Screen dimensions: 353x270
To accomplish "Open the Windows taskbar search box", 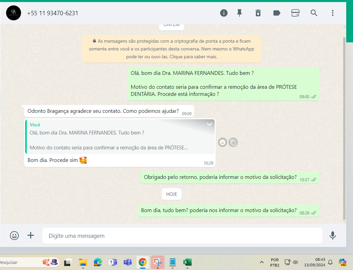I will [x=29, y=262].
